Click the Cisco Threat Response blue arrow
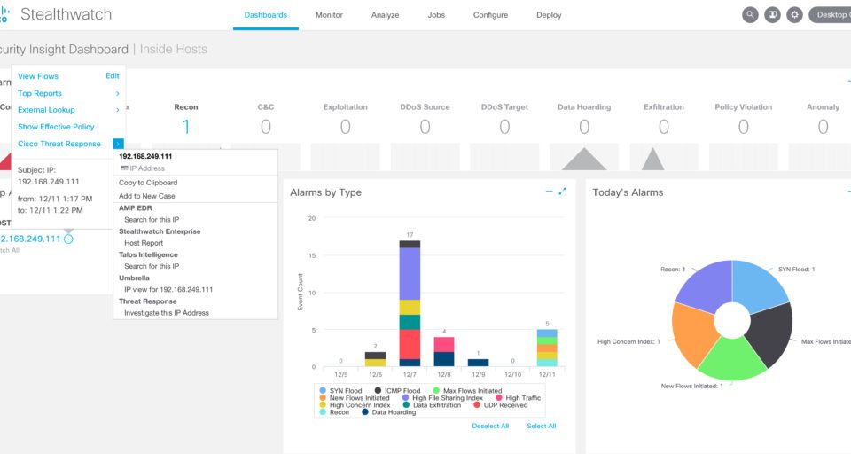Screen dimensions: 851x454 click(118, 144)
